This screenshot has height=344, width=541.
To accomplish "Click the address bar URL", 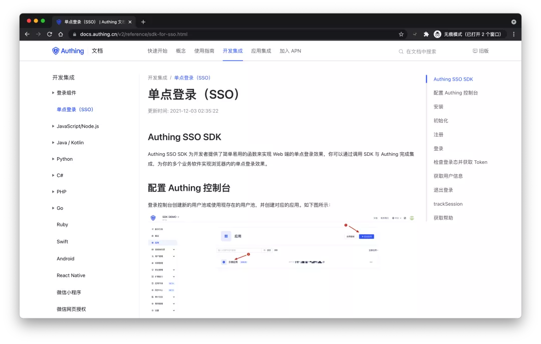I will click(x=134, y=34).
